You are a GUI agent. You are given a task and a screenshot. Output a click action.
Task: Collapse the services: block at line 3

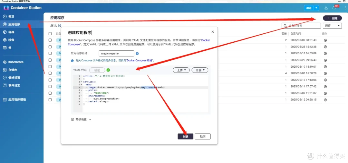81,82
